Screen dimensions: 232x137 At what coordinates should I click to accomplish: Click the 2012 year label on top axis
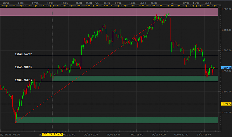pyautogui.click(x=21, y=3)
